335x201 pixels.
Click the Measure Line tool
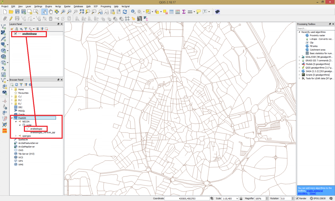(x=190, y=12)
